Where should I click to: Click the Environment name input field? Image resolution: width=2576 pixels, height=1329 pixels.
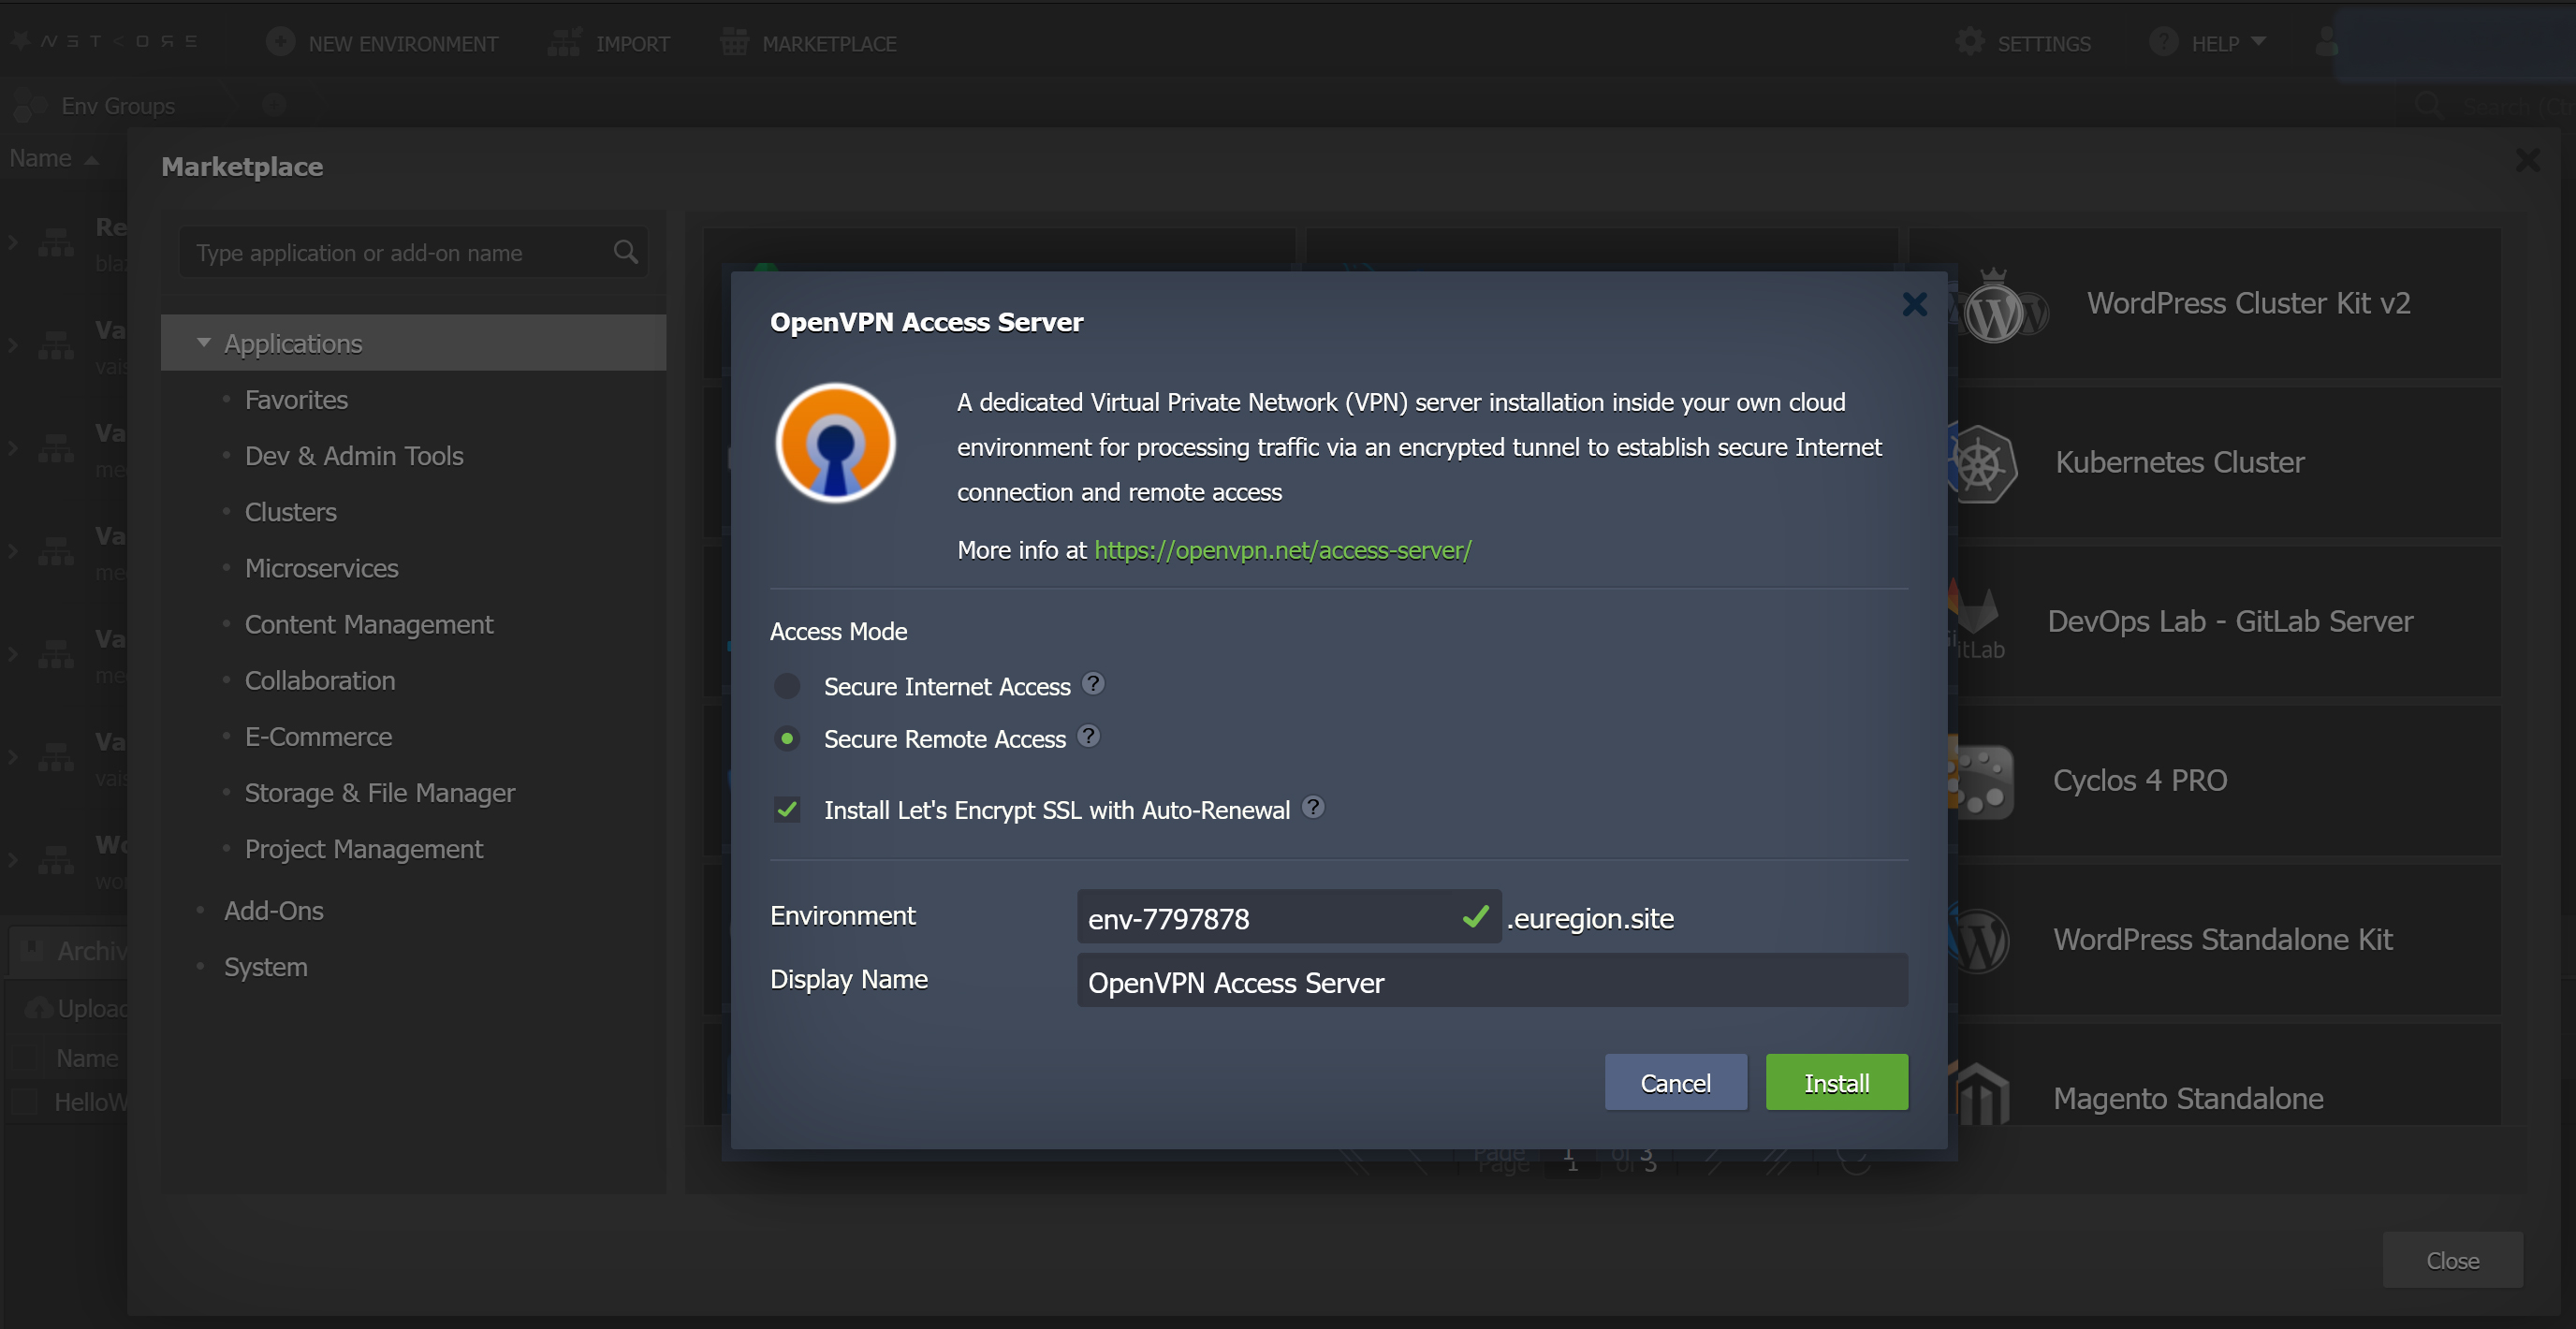[x=1288, y=917]
